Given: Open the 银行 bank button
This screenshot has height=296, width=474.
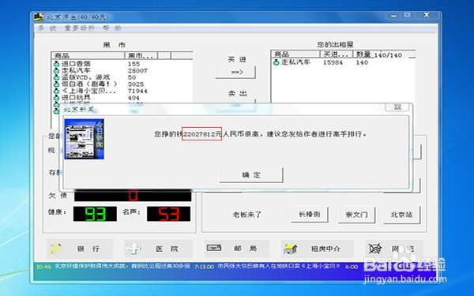Looking at the screenshot, I should 80,249.
